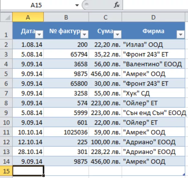The height and width of the screenshot is (178, 188).
Task: Select column C header
Action: (105, 17)
